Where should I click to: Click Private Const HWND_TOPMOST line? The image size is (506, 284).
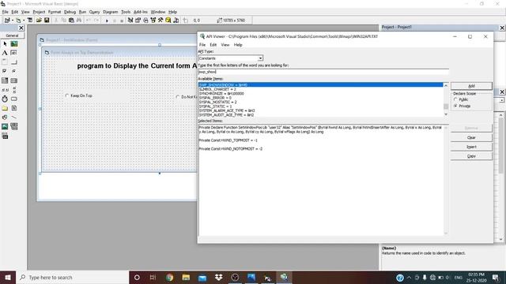[228, 140]
